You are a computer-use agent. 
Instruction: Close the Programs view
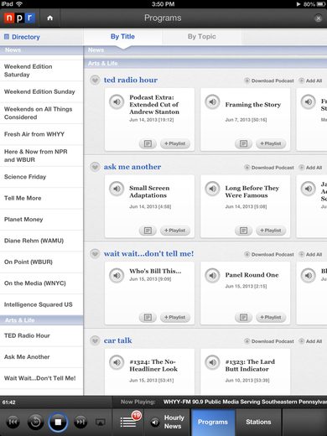[318, 18]
